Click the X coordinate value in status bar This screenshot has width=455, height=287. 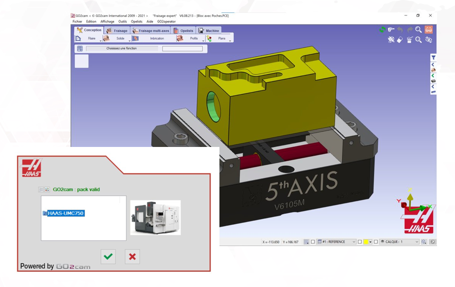271,242
